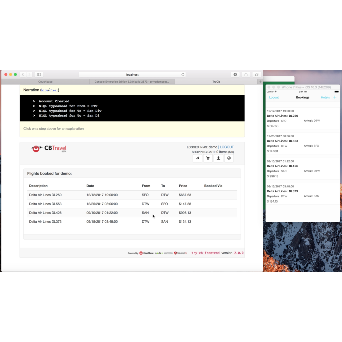Screen dimensions: 342x342
Task: Expand explanation for Account Created step
Action: (53, 101)
